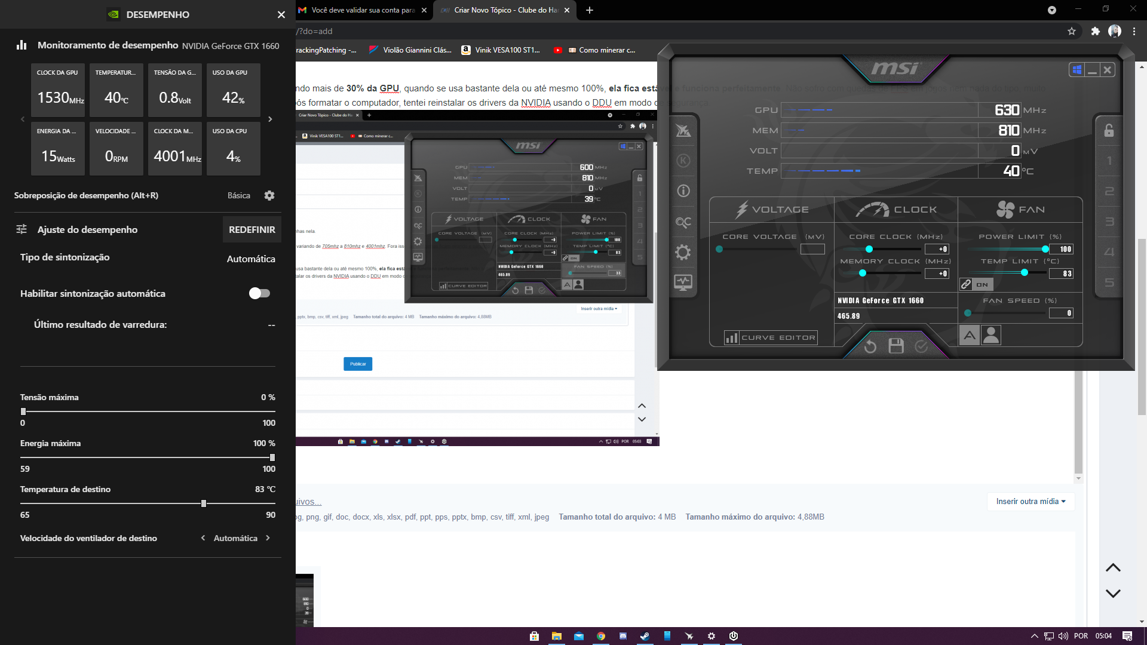Click the MSI Afterburner jet logo icon
The height and width of the screenshot is (645, 1147).
(683, 130)
